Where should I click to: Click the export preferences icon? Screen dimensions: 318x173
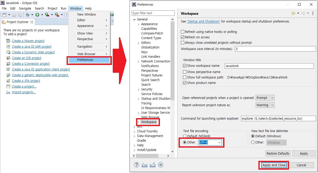point(152,165)
